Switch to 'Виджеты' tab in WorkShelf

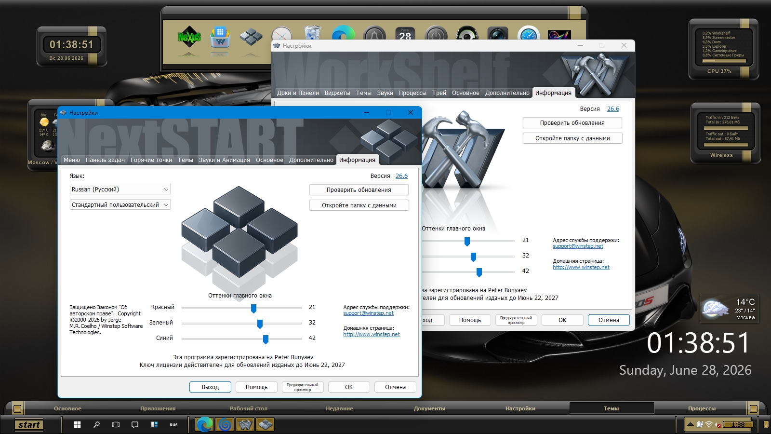click(337, 93)
